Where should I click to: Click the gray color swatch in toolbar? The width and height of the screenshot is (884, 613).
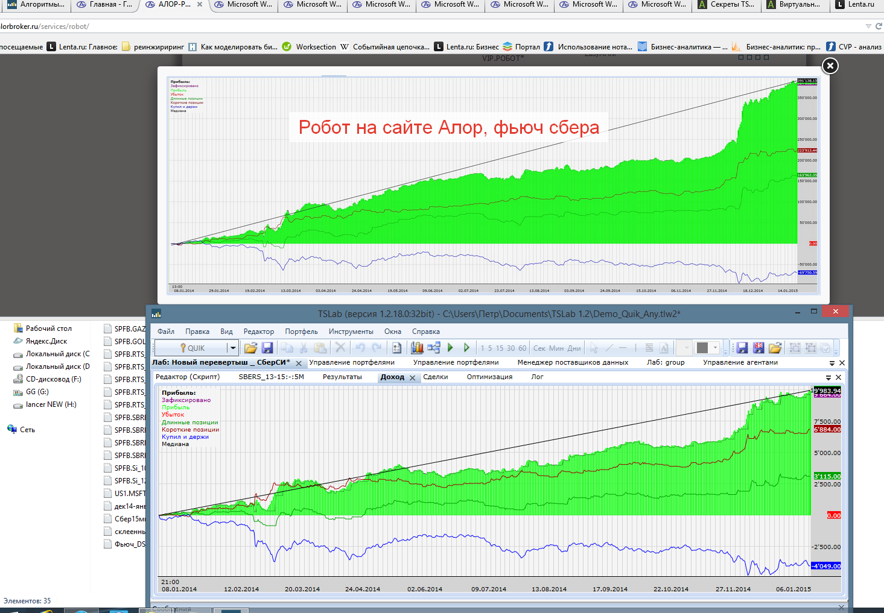pyautogui.click(x=702, y=348)
